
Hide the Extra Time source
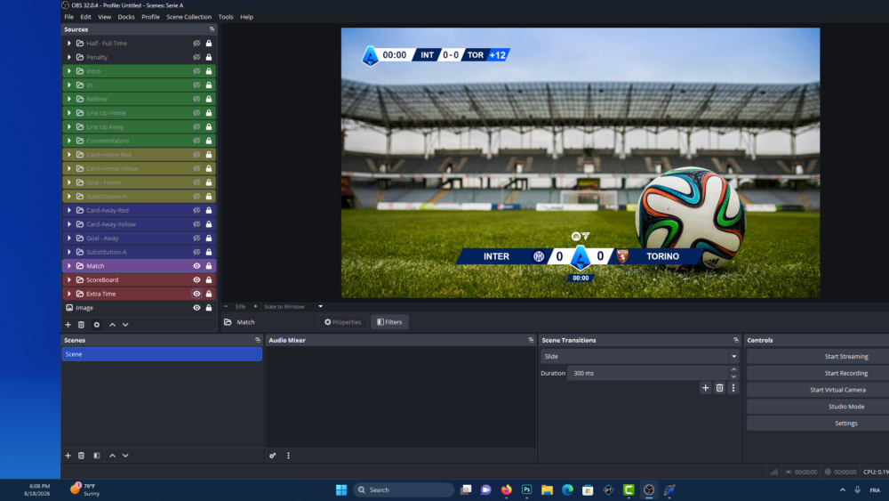196,294
